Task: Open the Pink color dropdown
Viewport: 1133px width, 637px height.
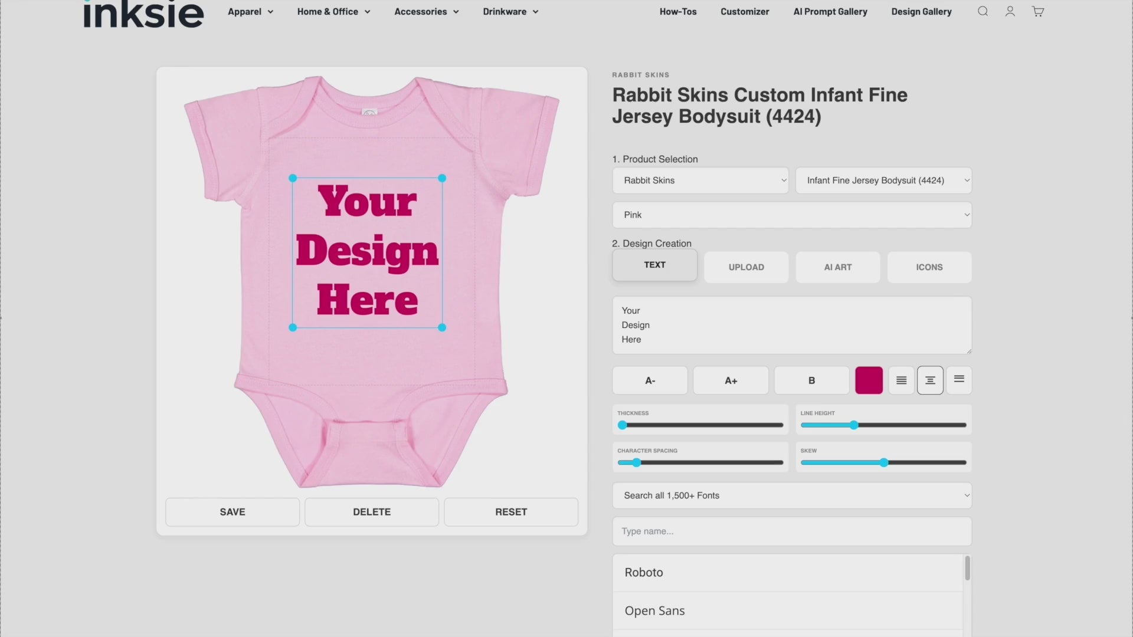Action: tap(791, 215)
